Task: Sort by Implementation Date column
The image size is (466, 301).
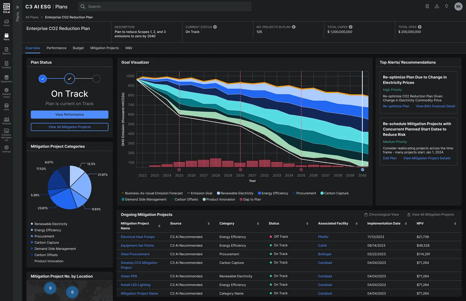Action: click(x=406, y=224)
